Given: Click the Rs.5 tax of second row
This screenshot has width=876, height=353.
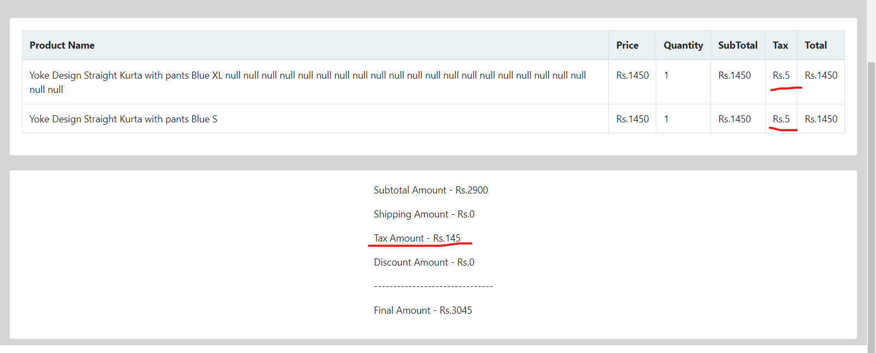Looking at the screenshot, I should click(x=781, y=119).
